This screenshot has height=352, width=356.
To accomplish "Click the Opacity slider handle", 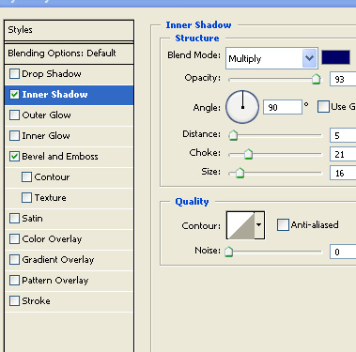I will (x=317, y=79).
